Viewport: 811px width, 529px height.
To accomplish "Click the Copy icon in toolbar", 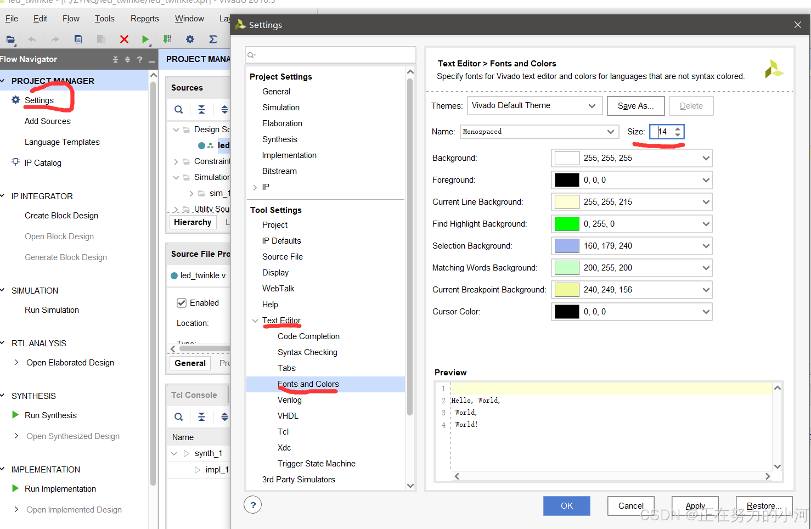I will click(x=78, y=39).
